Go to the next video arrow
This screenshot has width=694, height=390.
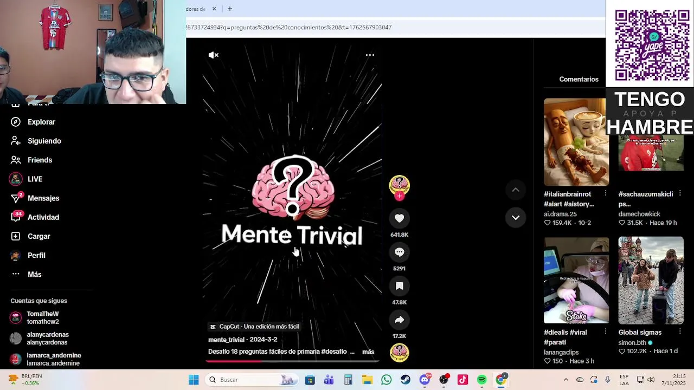516,217
